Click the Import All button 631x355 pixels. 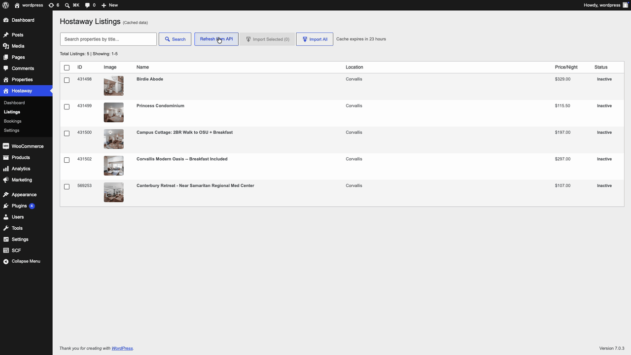315,39
